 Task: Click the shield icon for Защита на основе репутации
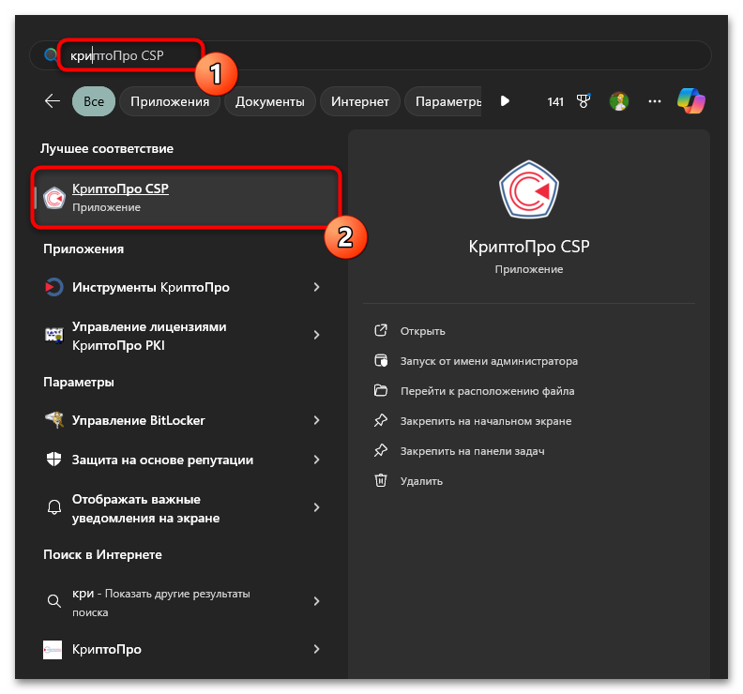tap(54, 459)
